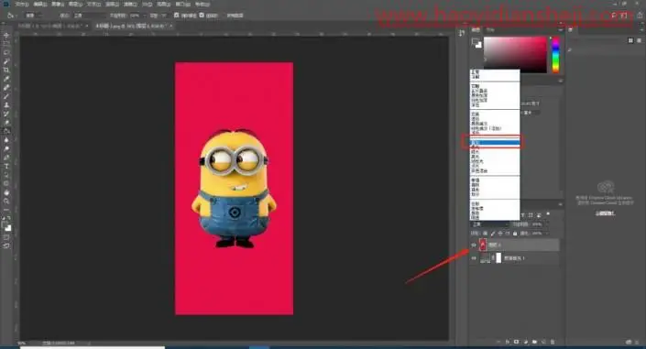Switch to the first document tab
646x349 pixels.
pyautogui.click(x=53, y=26)
